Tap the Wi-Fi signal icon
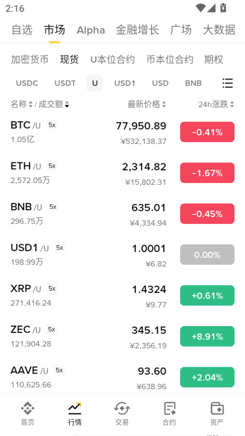245x436 pixels. 200,8
